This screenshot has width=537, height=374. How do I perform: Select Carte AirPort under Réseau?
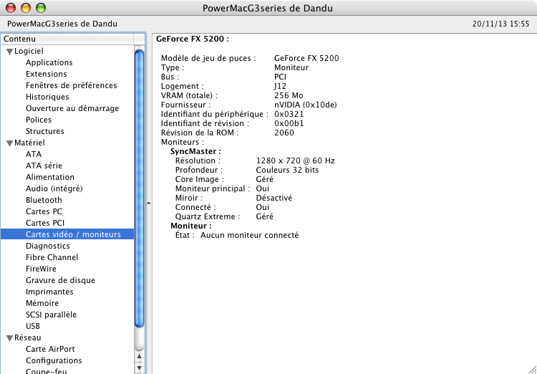(x=50, y=350)
